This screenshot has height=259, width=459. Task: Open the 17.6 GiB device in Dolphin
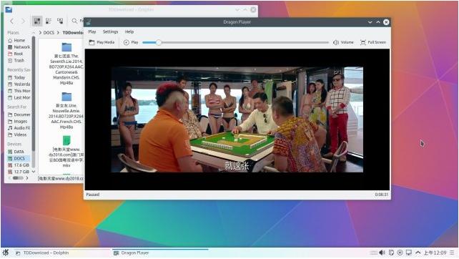point(19,165)
